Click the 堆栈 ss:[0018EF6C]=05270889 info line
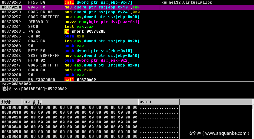Viewport: 254px width, 139px height. (x=34, y=89)
